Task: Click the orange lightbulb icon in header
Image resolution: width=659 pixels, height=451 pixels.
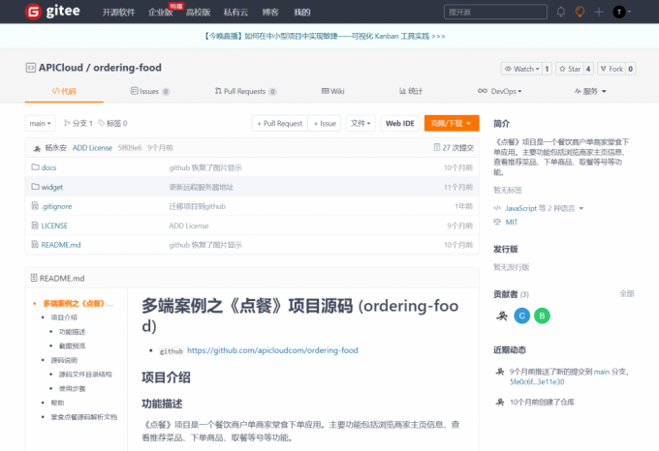Action: (580, 12)
